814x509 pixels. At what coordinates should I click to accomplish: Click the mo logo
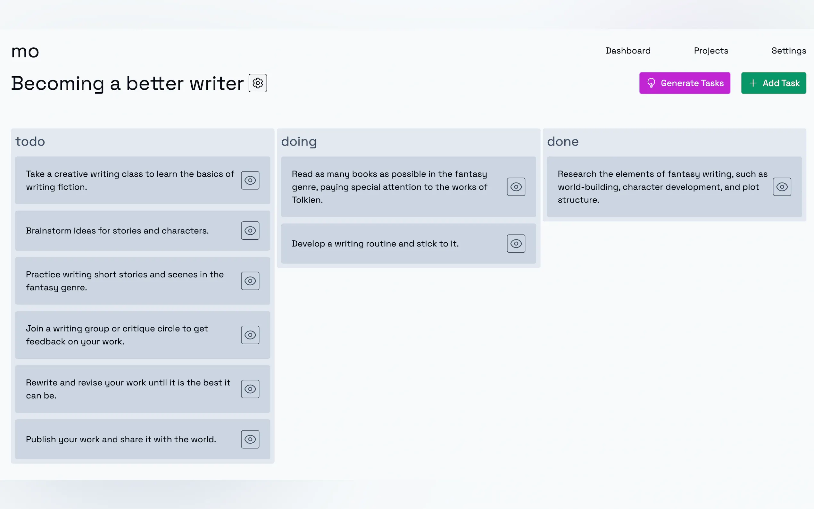(25, 52)
